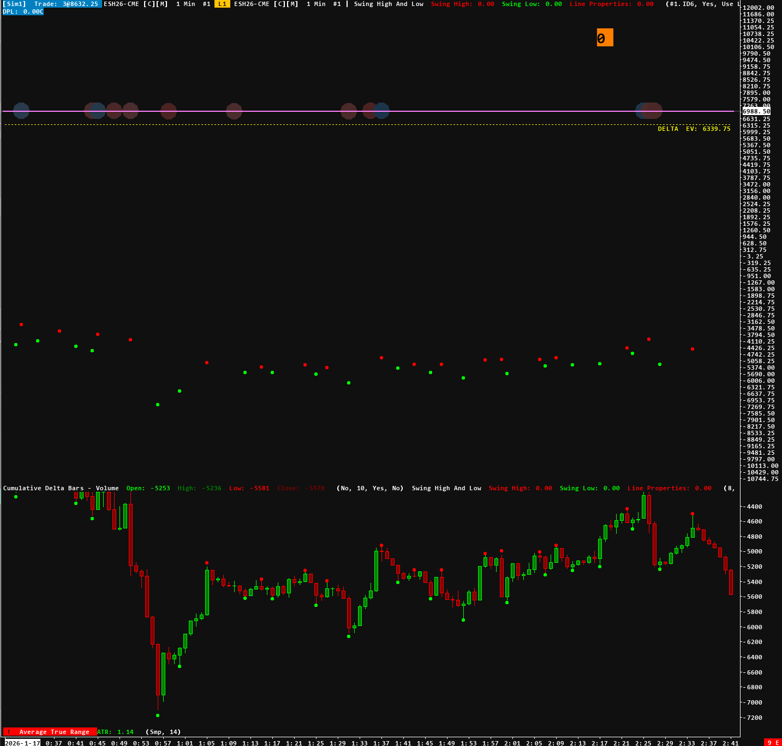
Task: Click the orange 0 box on the chart
Action: (605, 38)
